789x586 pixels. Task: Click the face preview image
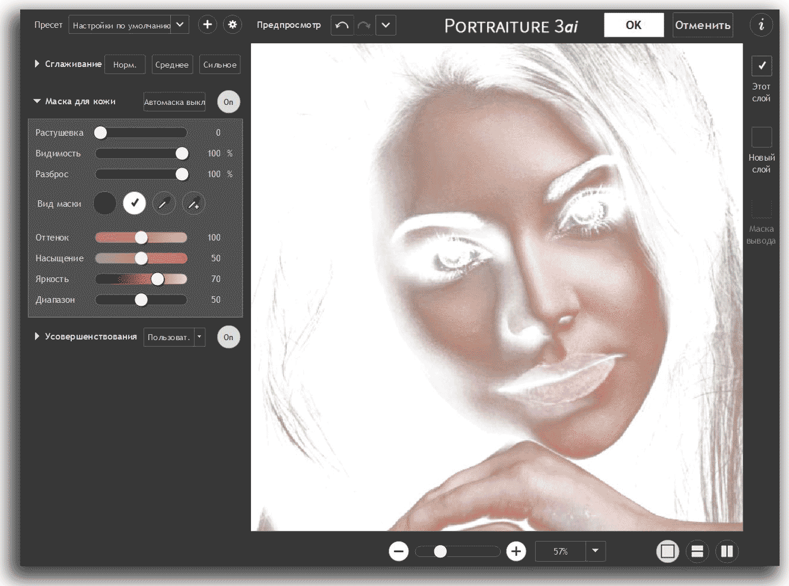tap(497, 287)
